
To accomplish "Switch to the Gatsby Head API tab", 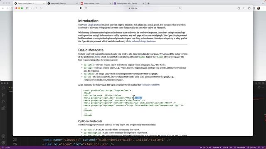I will 129,3.
